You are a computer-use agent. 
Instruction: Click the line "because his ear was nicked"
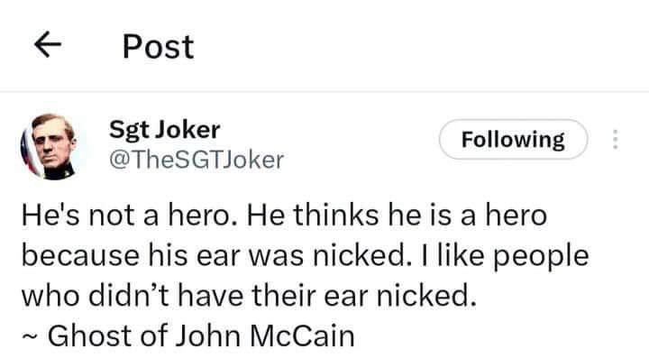(305, 255)
